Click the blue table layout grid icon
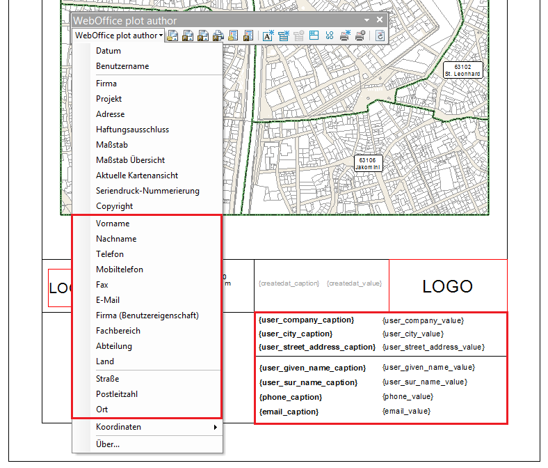The image size is (548, 468). (314, 36)
